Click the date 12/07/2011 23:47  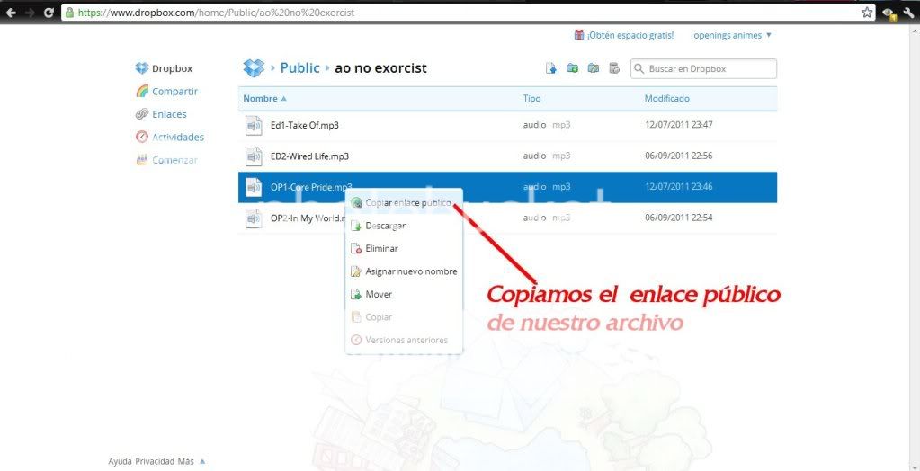(679, 125)
